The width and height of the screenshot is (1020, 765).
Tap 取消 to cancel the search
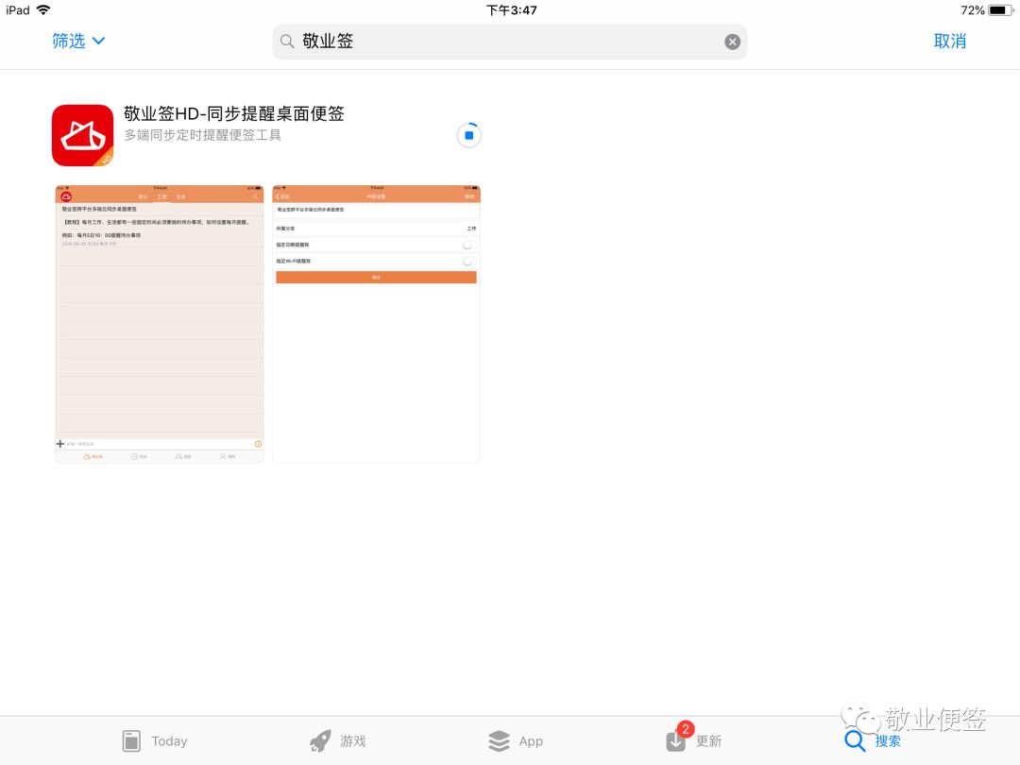point(949,41)
